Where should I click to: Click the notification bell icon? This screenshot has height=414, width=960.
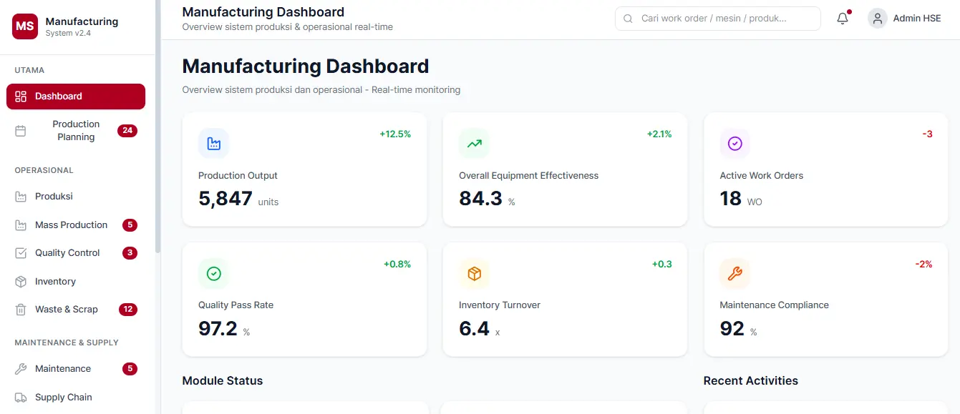843,19
